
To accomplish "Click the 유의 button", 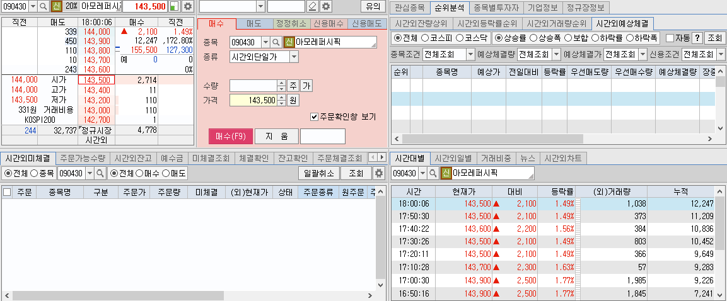I will pyautogui.click(x=373, y=6).
